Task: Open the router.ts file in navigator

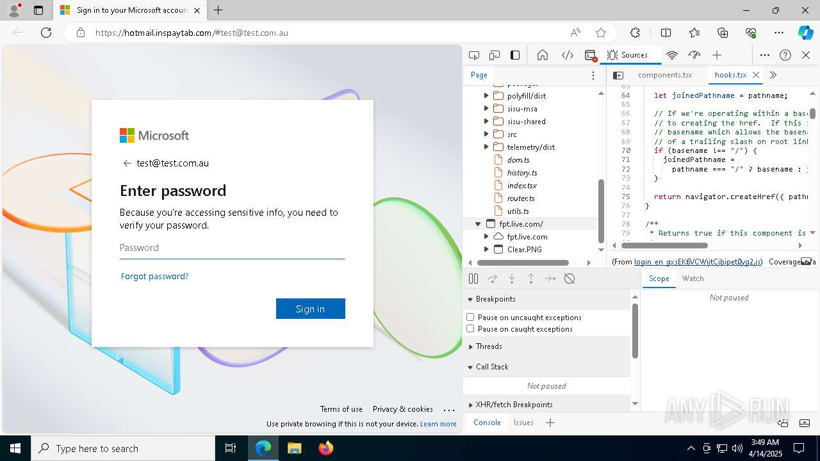Action: click(x=520, y=198)
